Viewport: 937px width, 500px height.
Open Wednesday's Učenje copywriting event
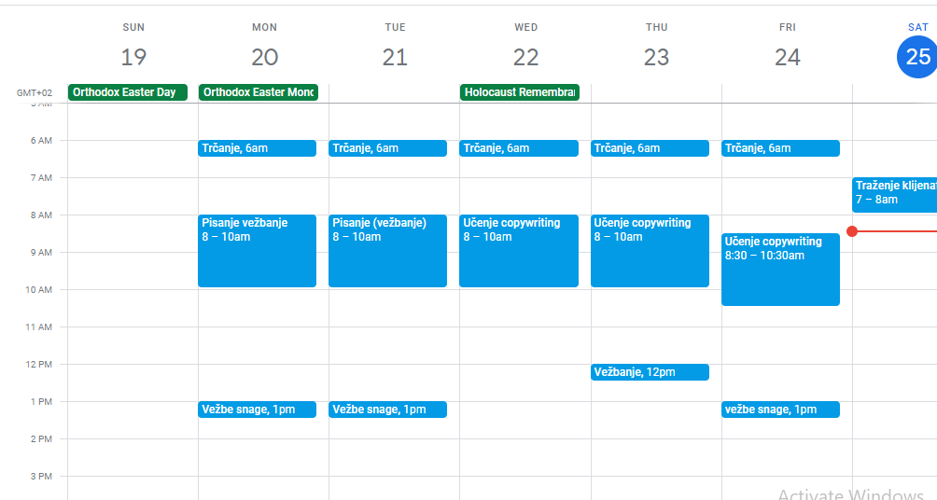click(519, 251)
